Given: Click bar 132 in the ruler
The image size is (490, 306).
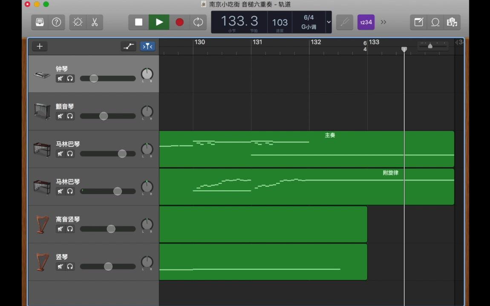Looking at the screenshot, I should pos(316,42).
